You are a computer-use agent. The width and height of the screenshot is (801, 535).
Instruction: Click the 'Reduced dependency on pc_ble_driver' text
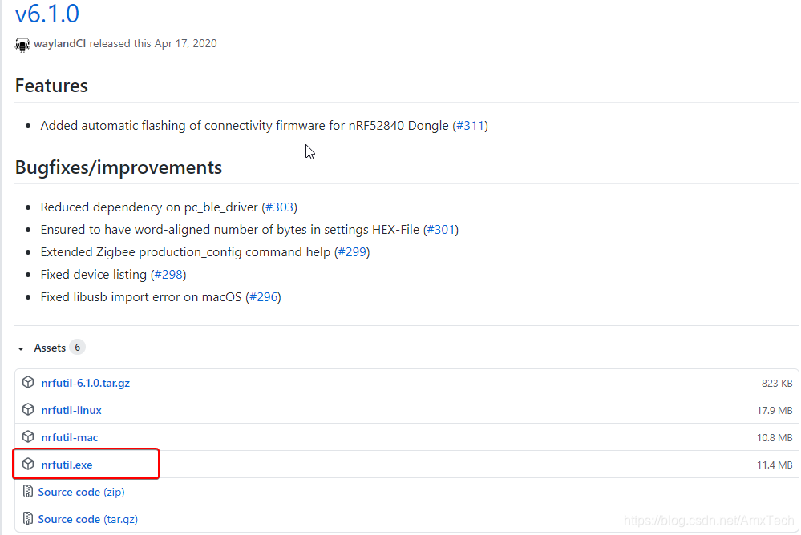(149, 207)
